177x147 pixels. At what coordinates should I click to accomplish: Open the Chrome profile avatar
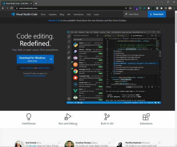pos(170,8)
